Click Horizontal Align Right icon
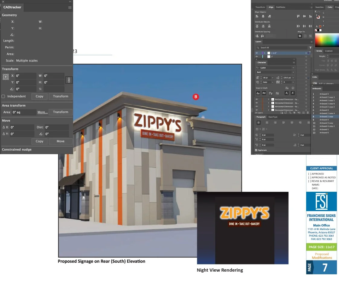Image resolution: width=339 pixels, height=281 pixels. coord(269,16)
